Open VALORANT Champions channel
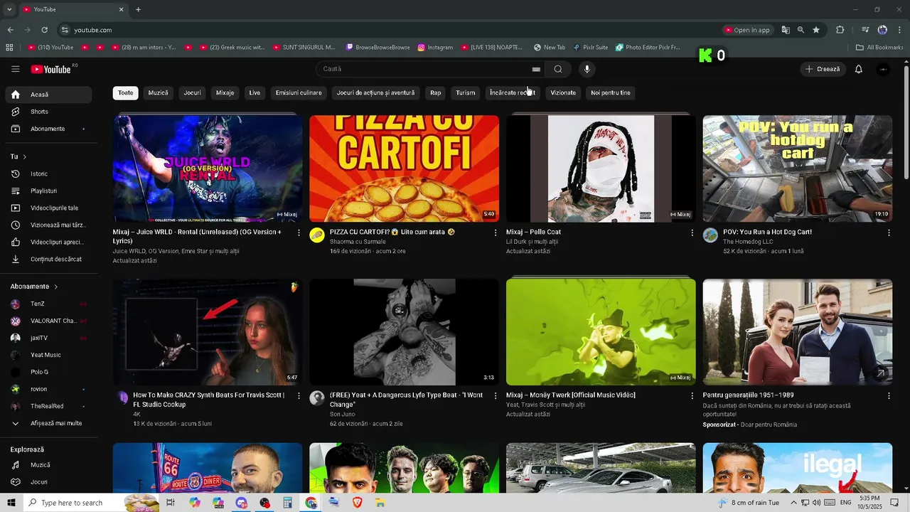This screenshot has height=512, width=910. 48,321
